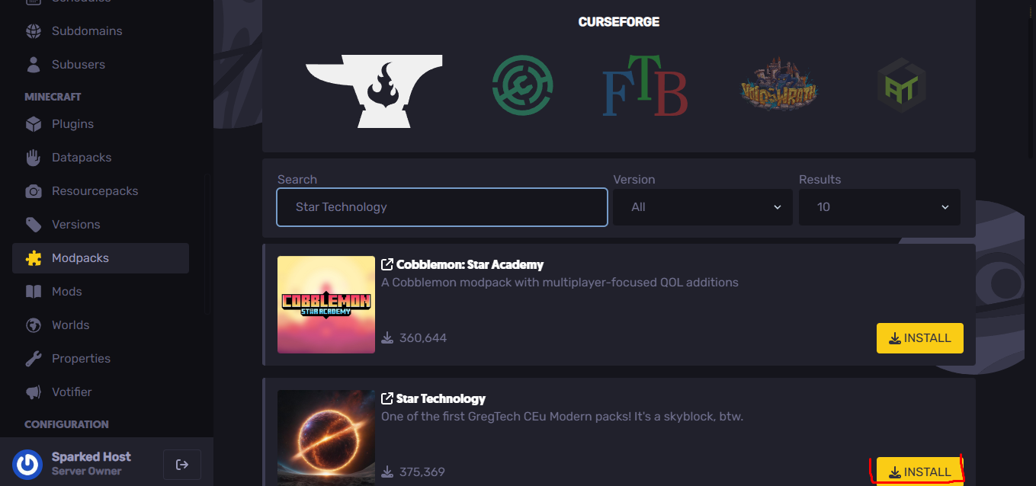The height and width of the screenshot is (486, 1036).
Task: Click the Cobblemon Star Academy thumbnail image
Action: (x=326, y=305)
